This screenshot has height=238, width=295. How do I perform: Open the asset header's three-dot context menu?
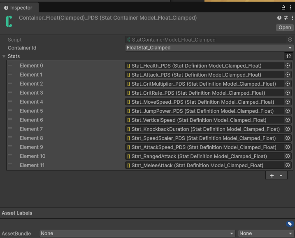[292, 18]
